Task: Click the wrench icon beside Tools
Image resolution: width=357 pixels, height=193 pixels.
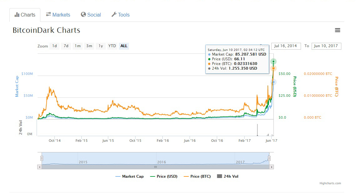Action: point(114,15)
